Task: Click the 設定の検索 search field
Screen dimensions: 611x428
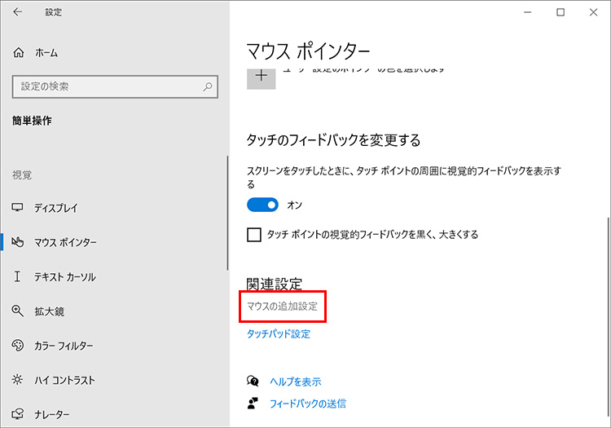Action: click(x=106, y=86)
